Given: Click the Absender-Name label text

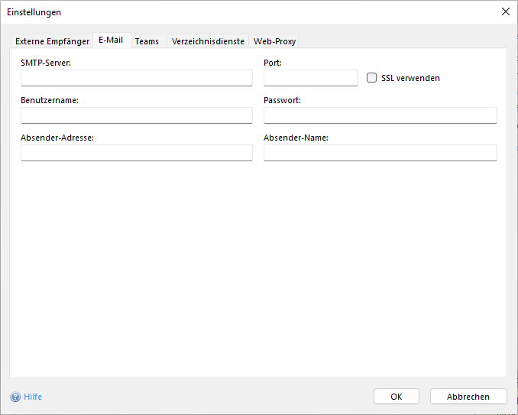Looking at the screenshot, I should 296,138.
